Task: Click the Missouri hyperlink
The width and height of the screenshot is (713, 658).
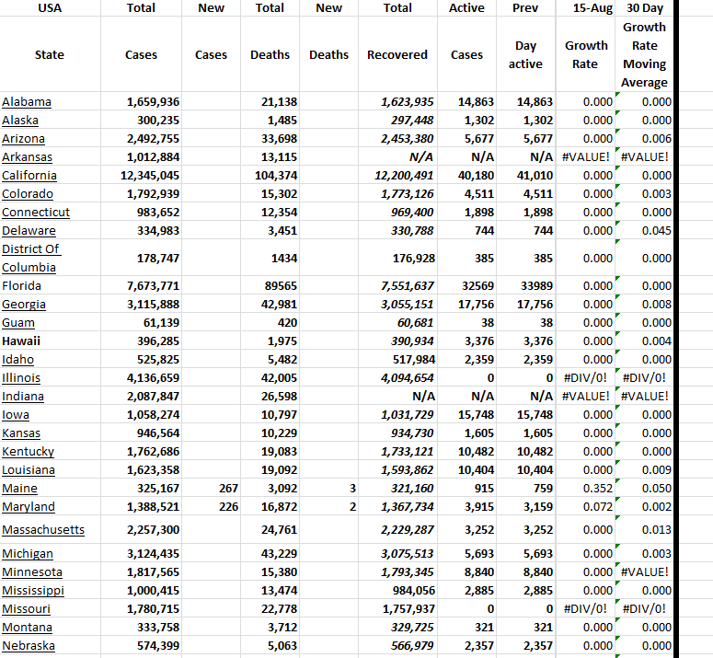Action: click(26, 609)
